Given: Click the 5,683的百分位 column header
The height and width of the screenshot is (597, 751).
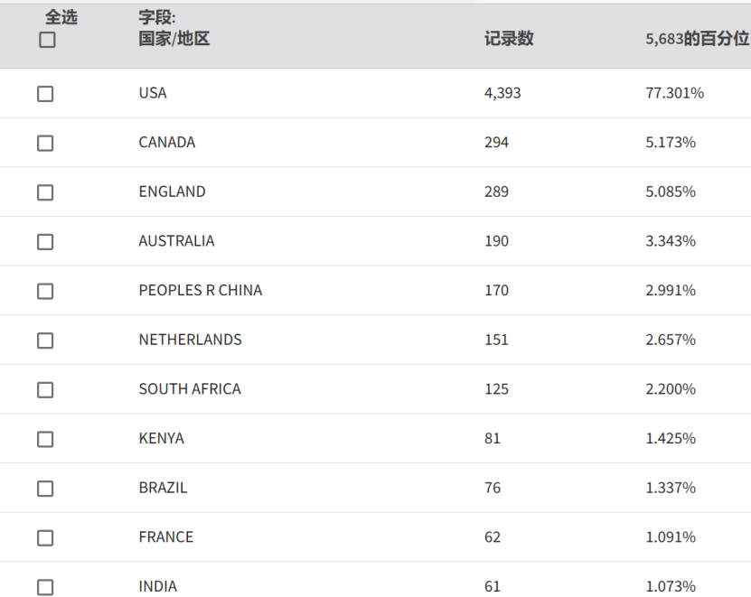Looking at the screenshot, I should tap(697, 38).
